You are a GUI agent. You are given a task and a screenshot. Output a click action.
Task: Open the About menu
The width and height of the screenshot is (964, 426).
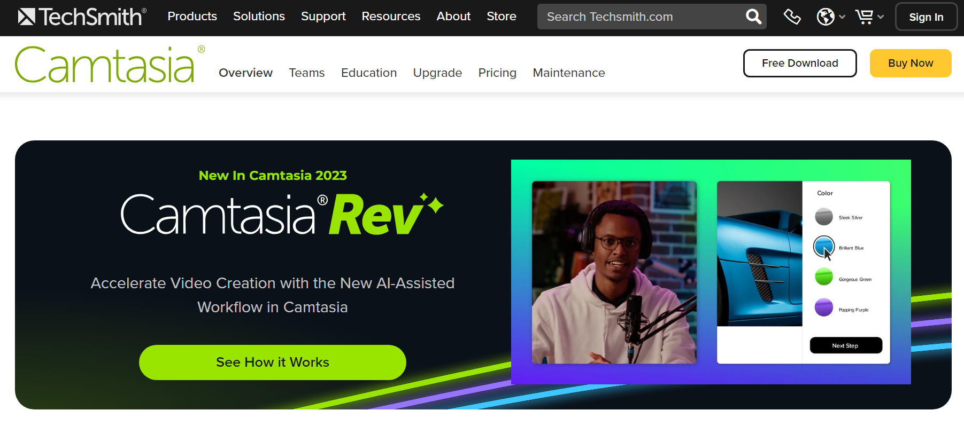click(x=453, y=17)
